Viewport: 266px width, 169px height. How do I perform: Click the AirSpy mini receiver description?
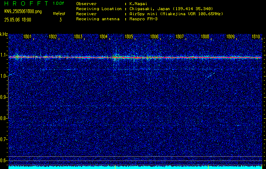click(x=176, y=14)
